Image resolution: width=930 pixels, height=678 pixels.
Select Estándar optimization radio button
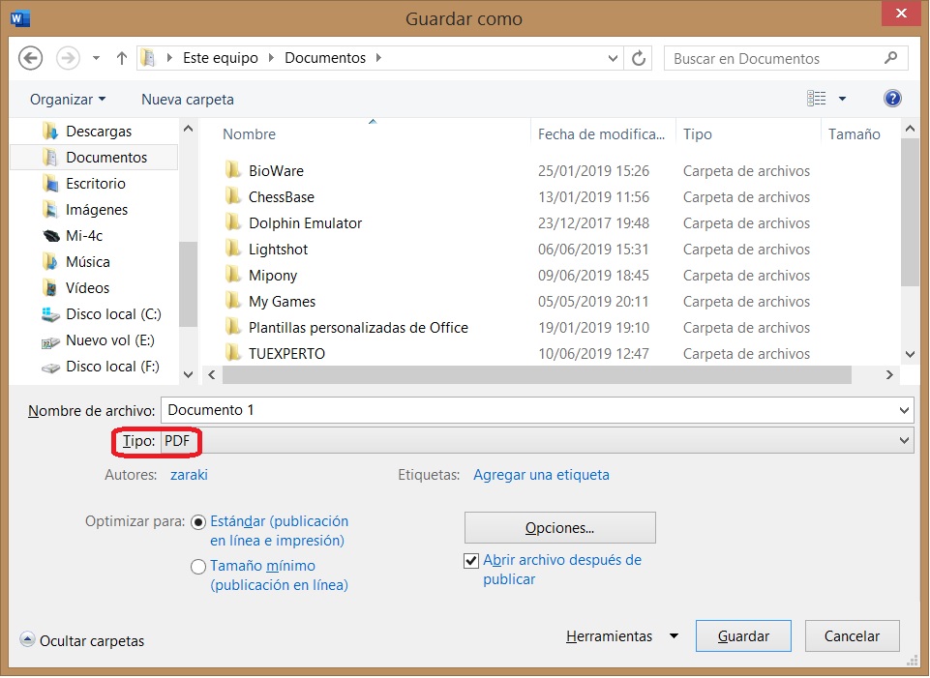(198, 521)
